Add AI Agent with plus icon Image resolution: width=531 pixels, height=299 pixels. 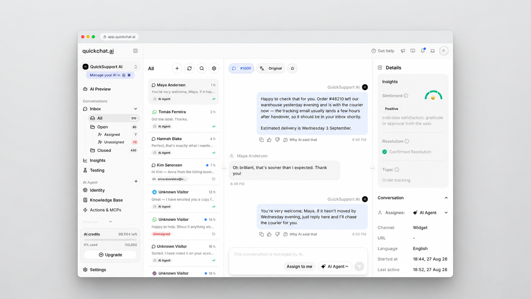(x=136, y=181)
